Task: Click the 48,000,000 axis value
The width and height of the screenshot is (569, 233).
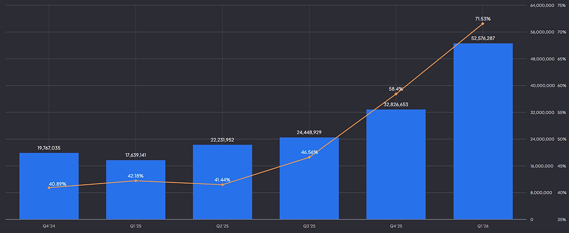Action: 542,59
